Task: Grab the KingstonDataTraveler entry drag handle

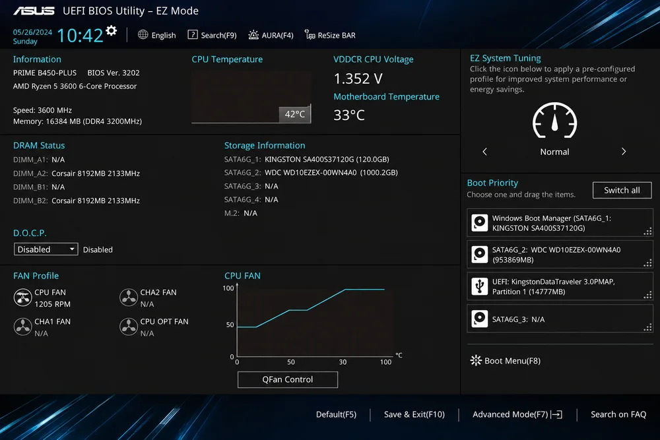Action: [648, 295]
